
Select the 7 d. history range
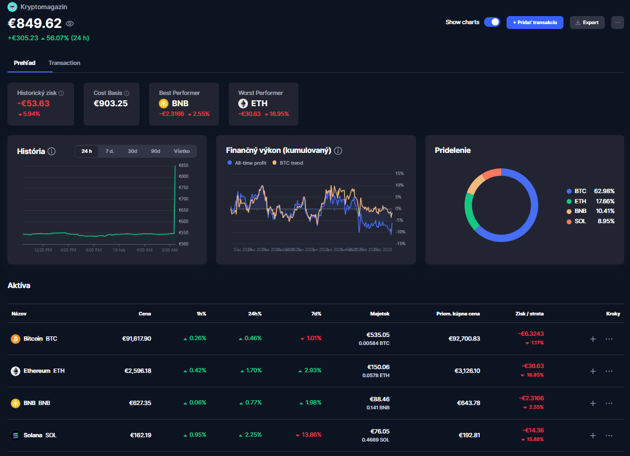(109, 151)
